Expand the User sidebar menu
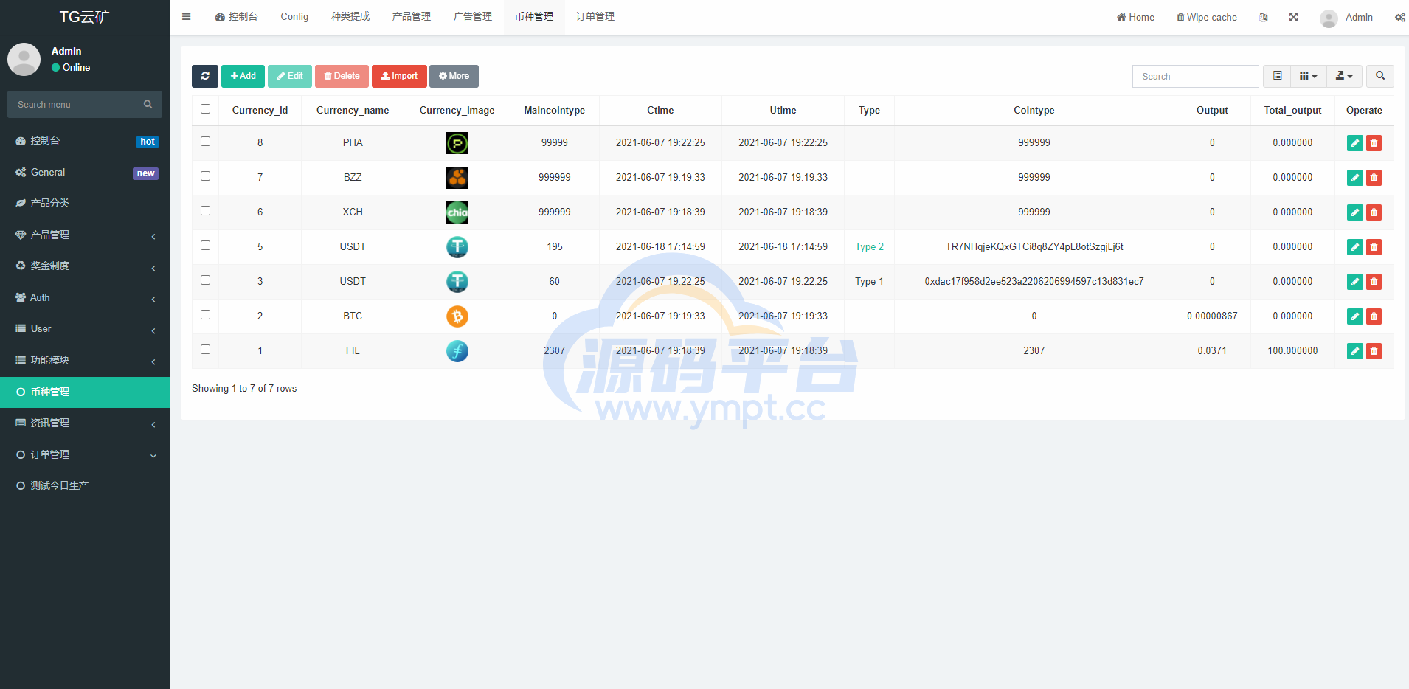The image size is (1409, 689). (x=85, y=328)
